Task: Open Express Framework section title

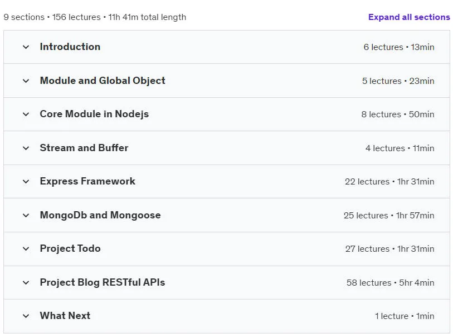Action: tap(87, 181)
